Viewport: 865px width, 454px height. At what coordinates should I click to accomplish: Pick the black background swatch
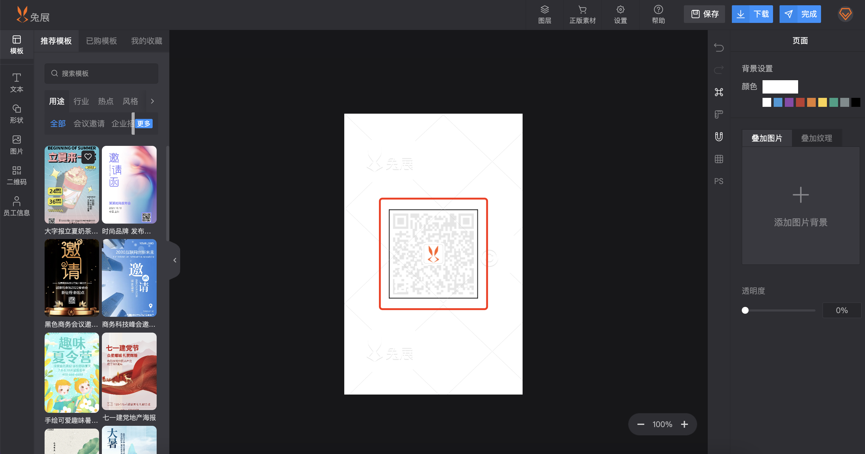[856, 103]
